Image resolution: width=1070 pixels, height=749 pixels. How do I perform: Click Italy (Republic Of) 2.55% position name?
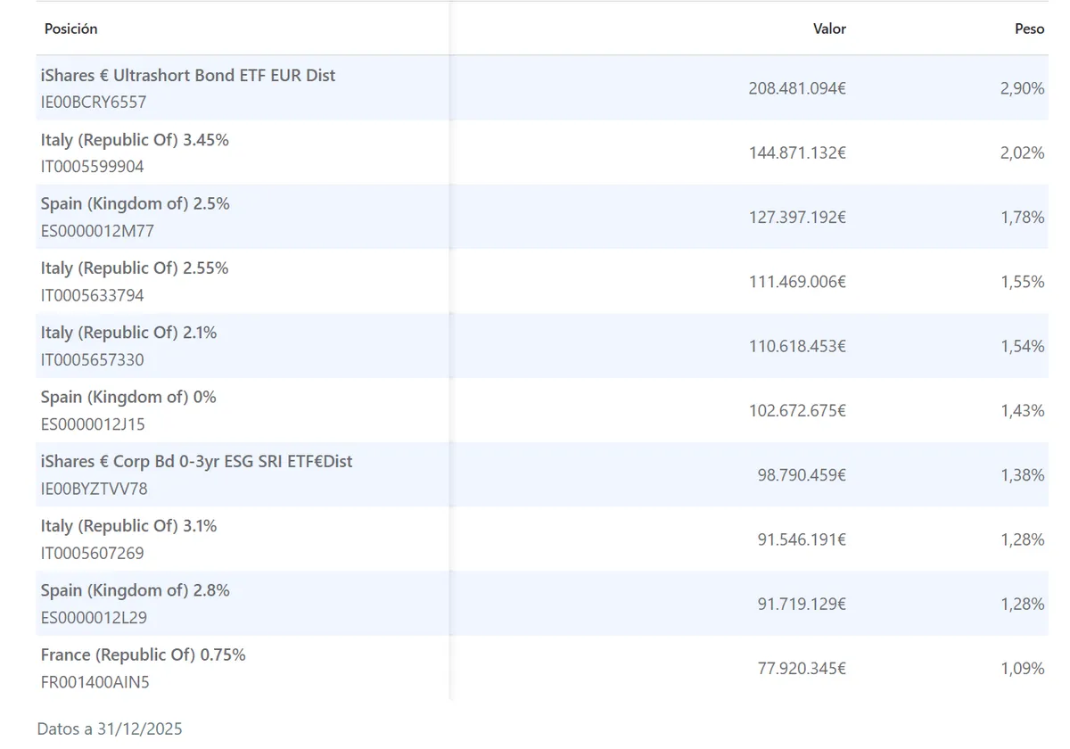click(x=135, y=268)
